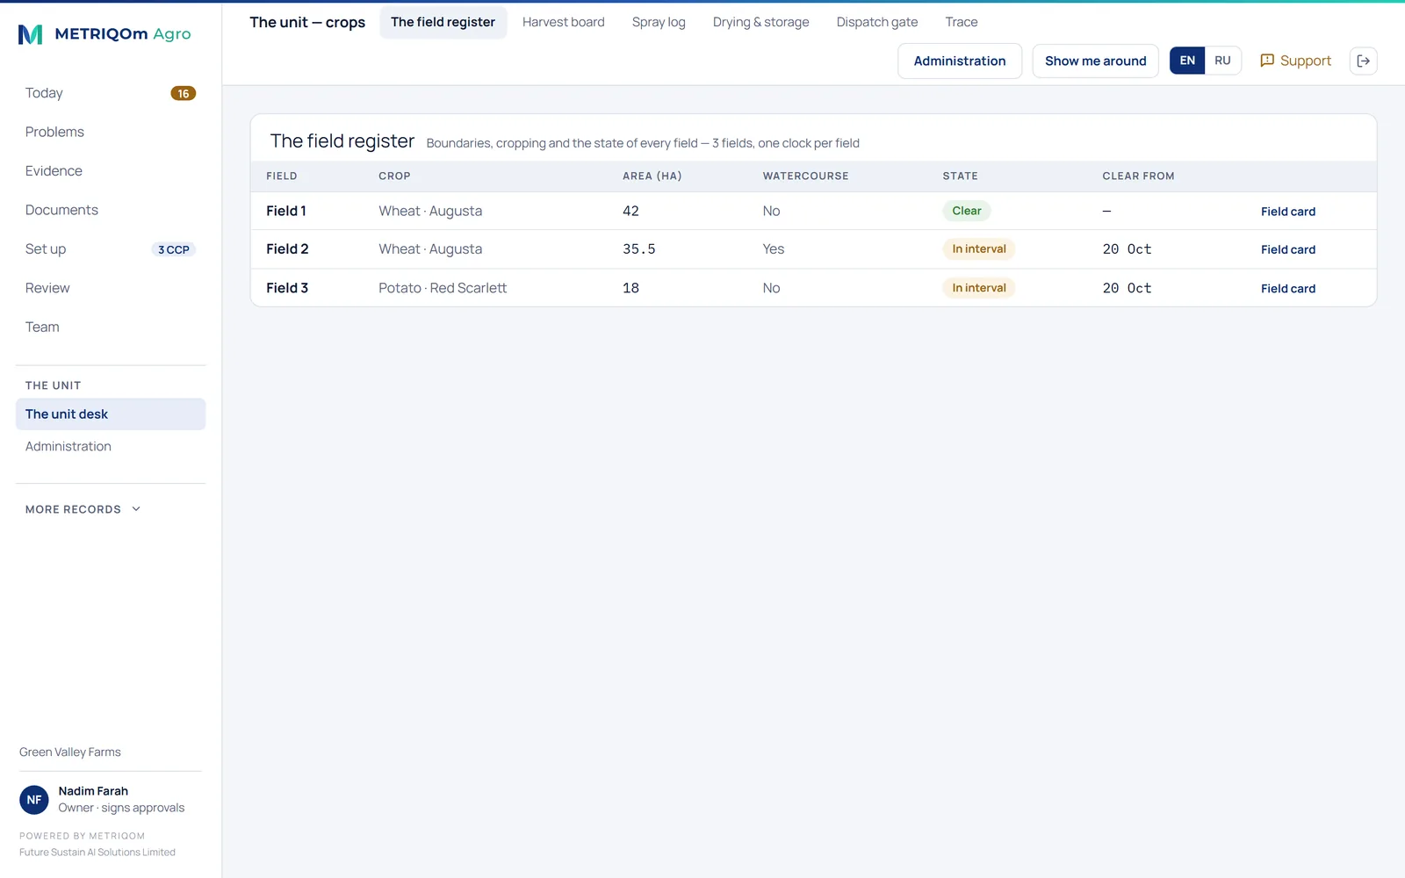Go to the Dispatch gate tab

click(x=877, y=22)
